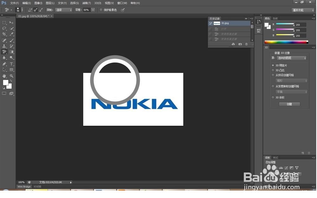
Task: Select the Dodge tool
Action: (11, 58)
